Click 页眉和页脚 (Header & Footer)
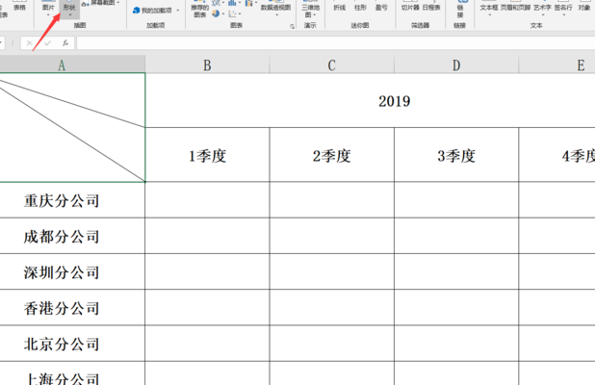This screenshot has height=385, width=595. 515,7
